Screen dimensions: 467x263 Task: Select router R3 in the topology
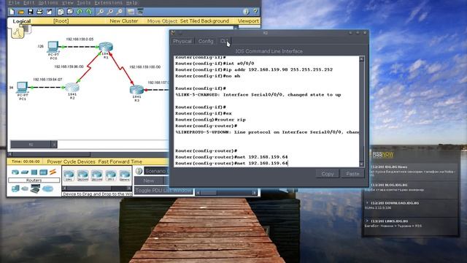tap(136, 90)
